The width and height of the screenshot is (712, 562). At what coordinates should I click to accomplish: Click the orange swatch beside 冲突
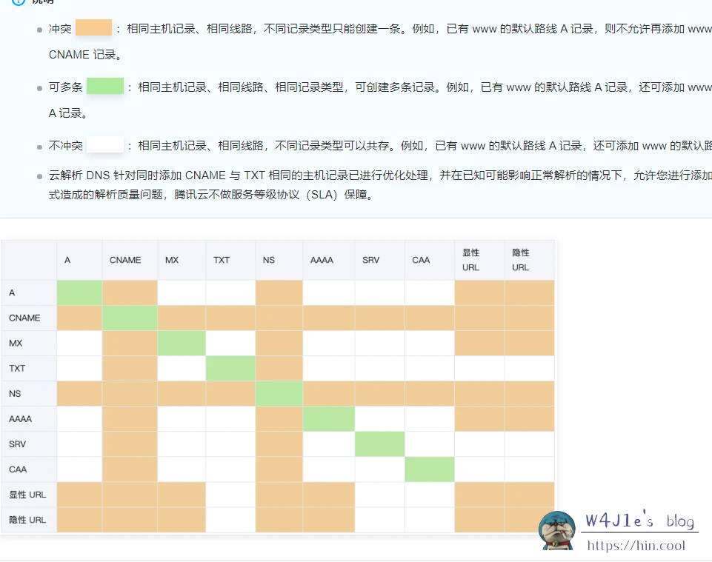(93, 29)
